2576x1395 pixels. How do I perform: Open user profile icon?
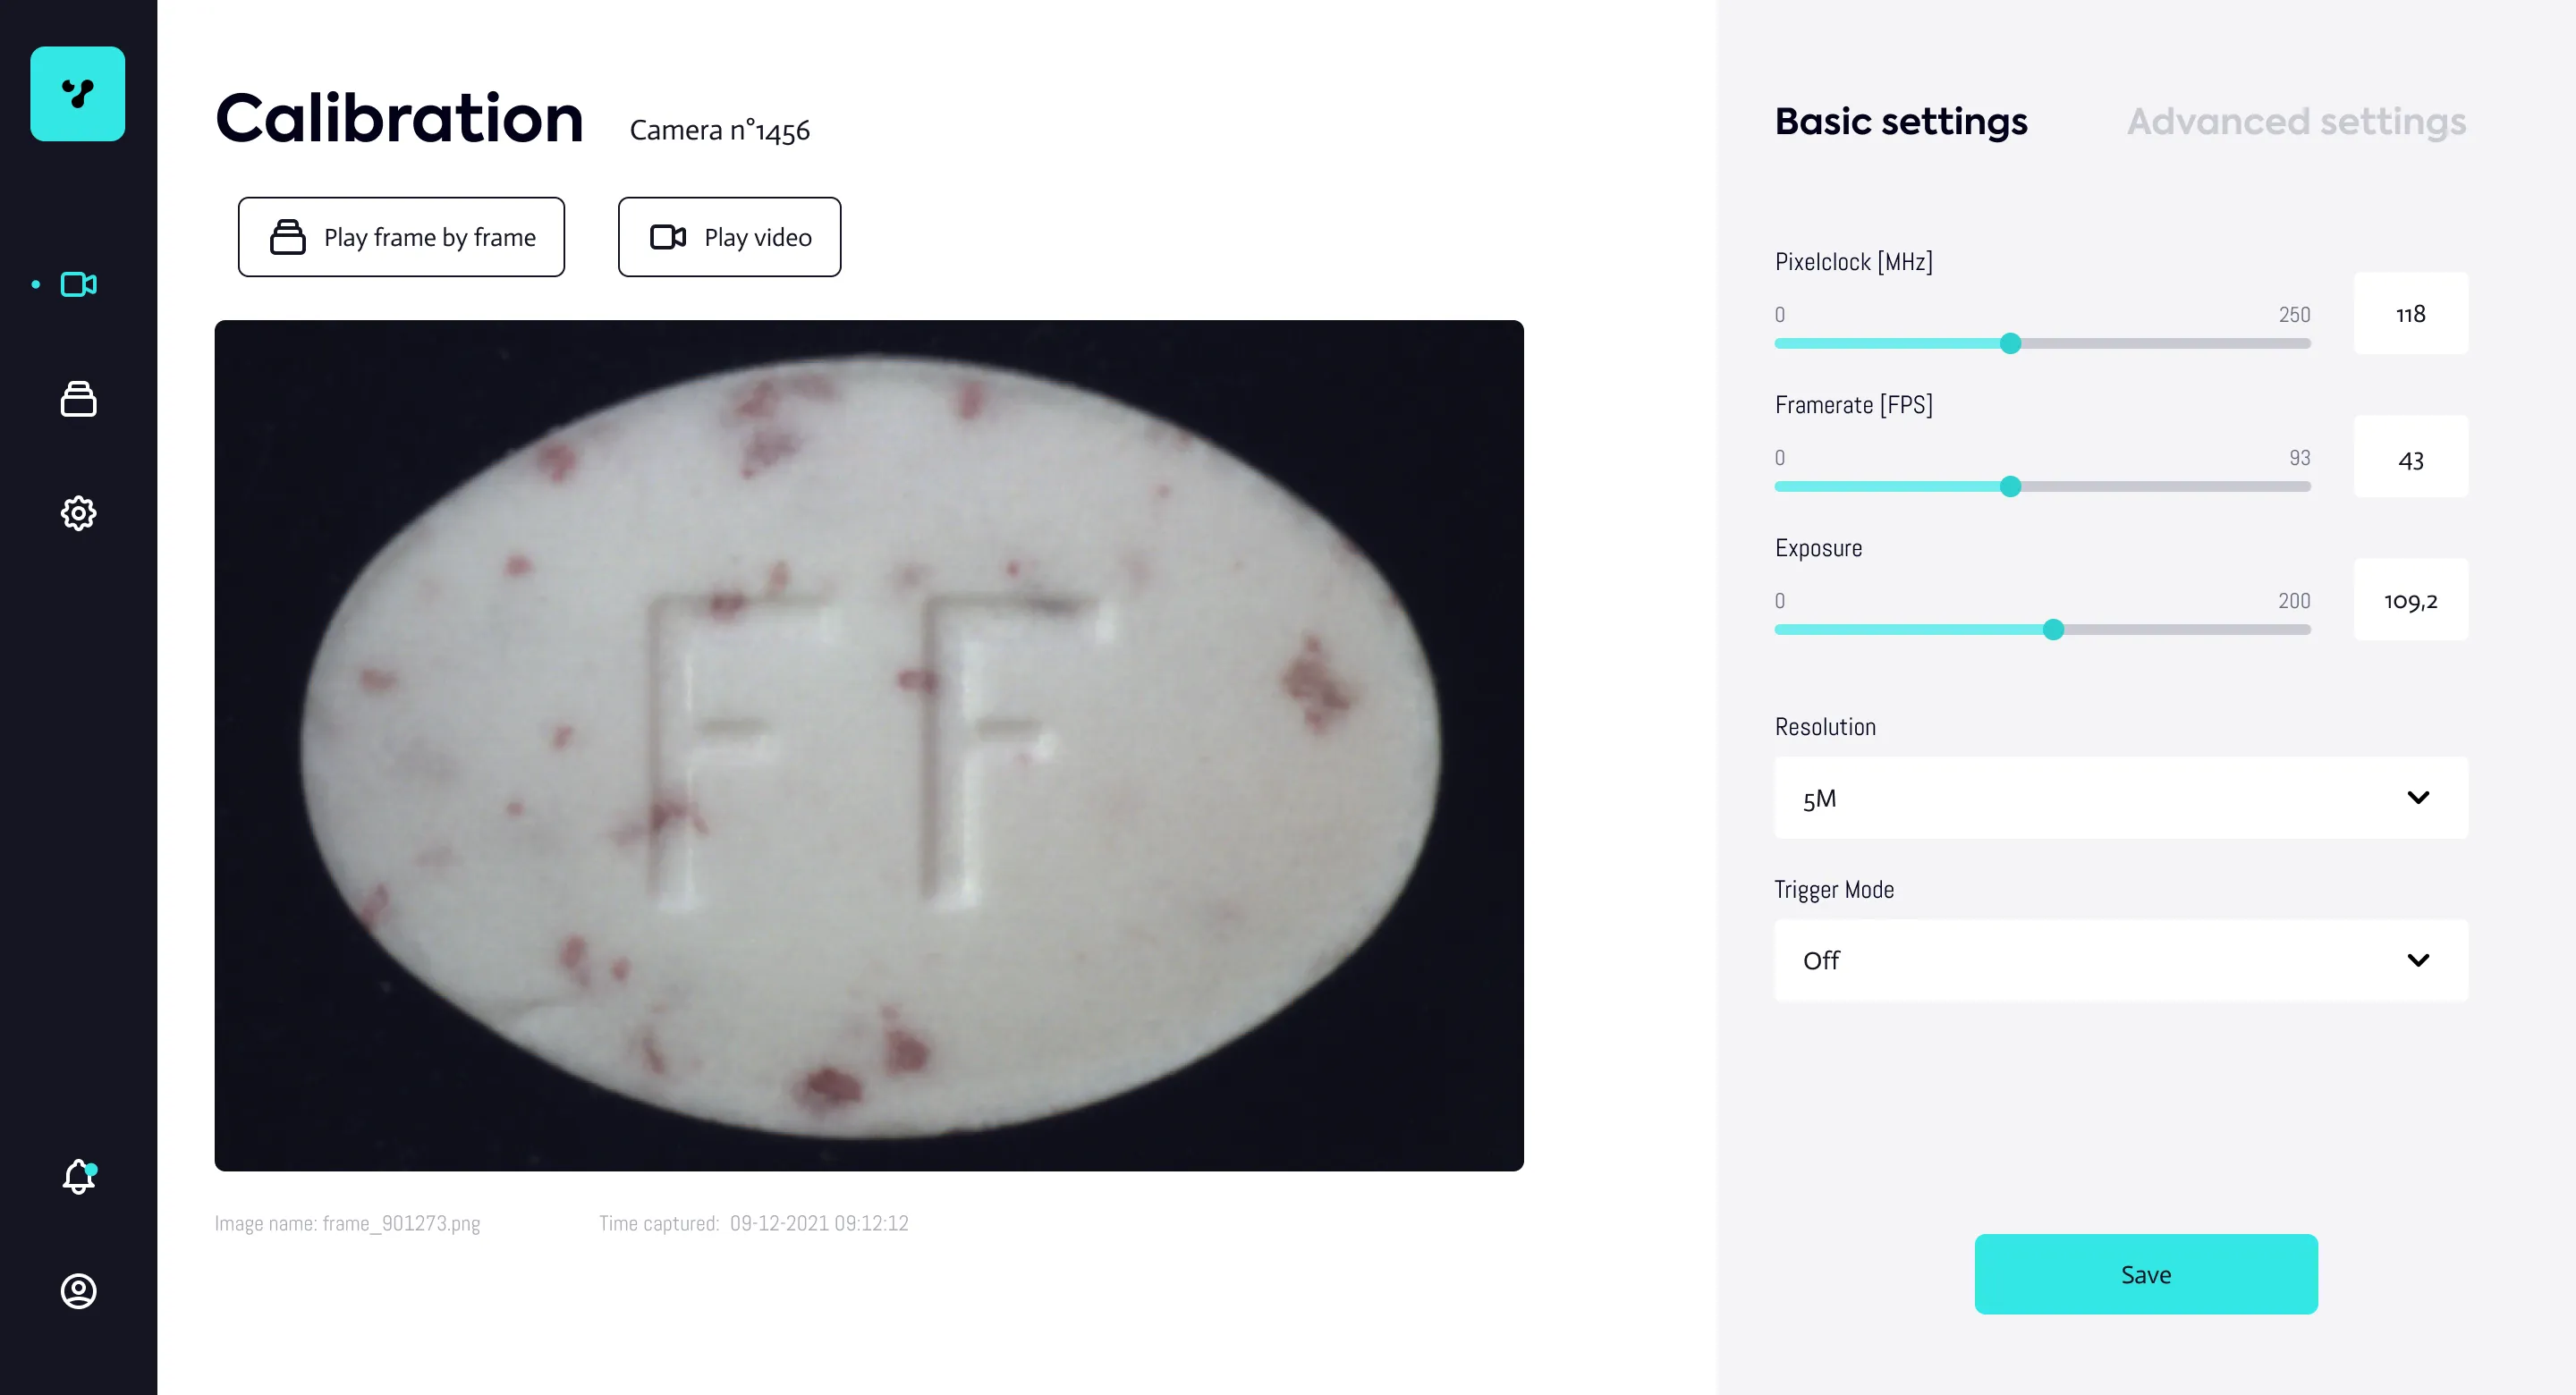[78, 1291]
